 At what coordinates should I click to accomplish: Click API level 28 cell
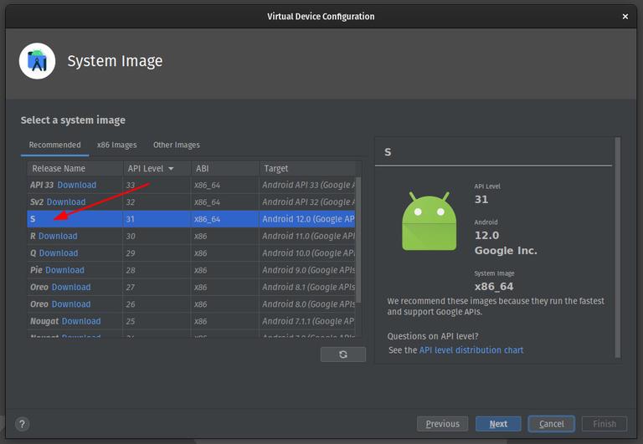coord(157,270)
